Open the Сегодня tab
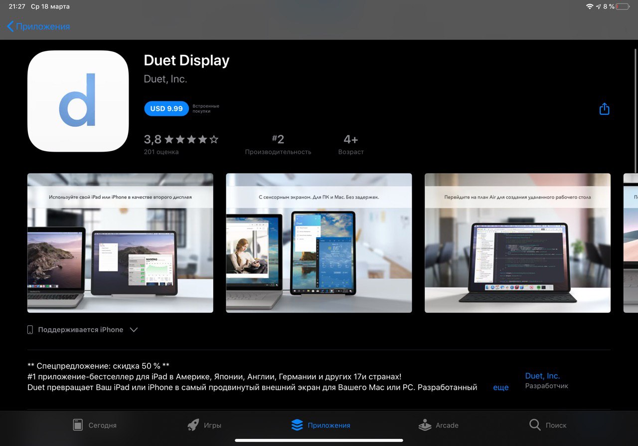The image size is (638, 446). pos(94,425)
